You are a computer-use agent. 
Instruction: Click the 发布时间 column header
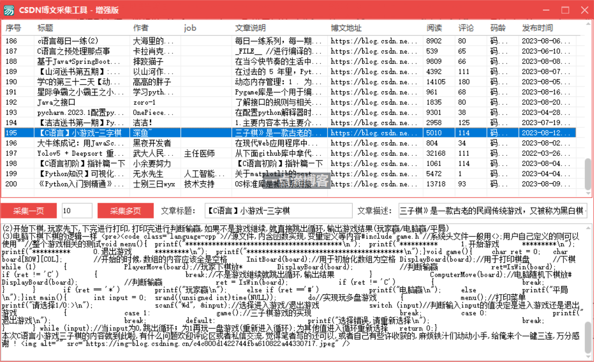click(537, 28)
